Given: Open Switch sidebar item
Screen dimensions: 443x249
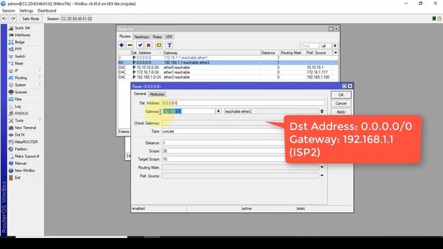Looking at the screenshot, I should pos(20,57).
